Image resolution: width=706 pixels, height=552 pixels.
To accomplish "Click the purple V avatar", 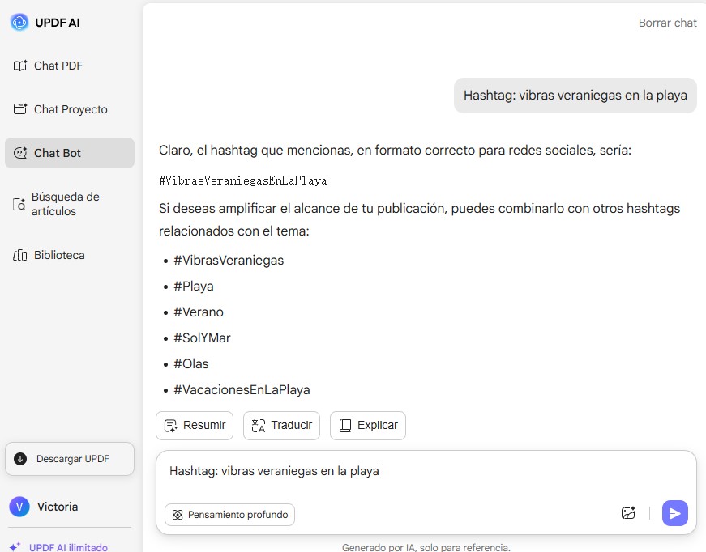I will click(19, 507).
